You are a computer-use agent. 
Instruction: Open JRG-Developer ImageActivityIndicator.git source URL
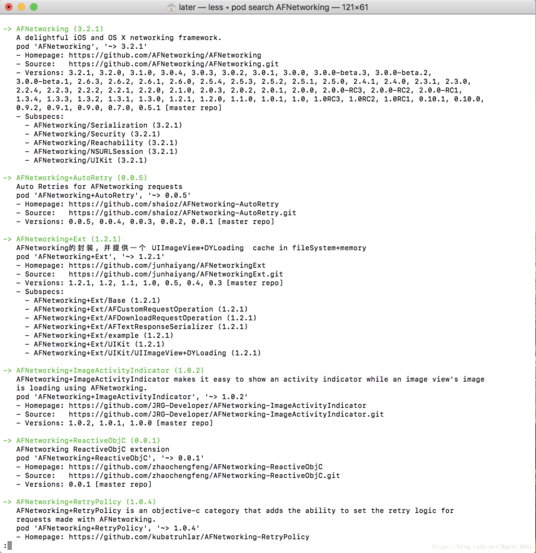click(x=226, y=414)
